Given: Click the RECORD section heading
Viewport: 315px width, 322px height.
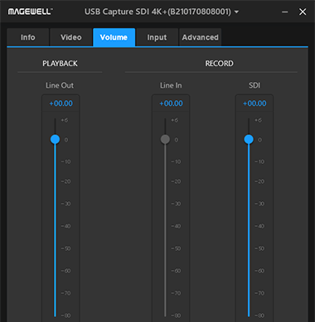Looking at the screenshot, I should click(x=219, y=64).
